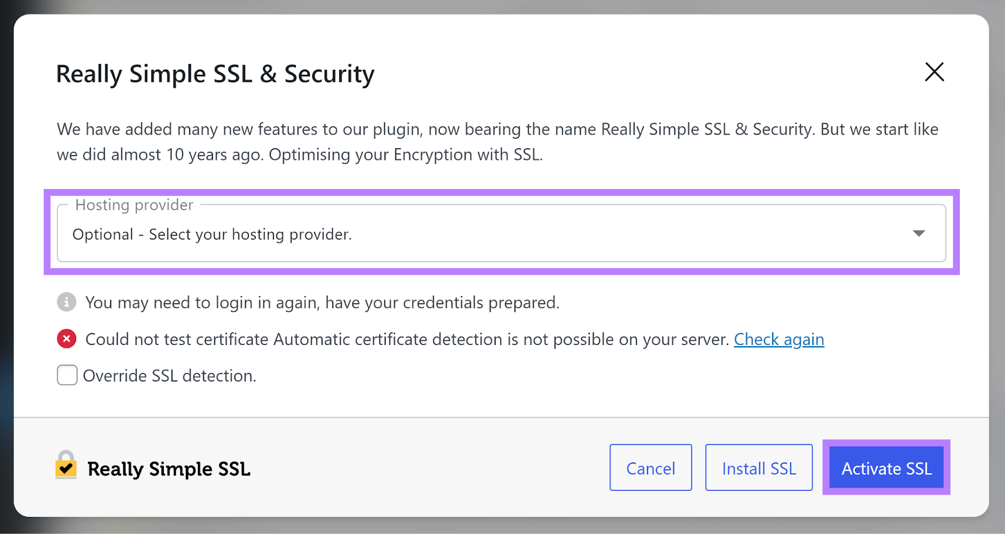Retest the certificate via Check again
Image resolution: width=1005 pixels, height=534 pixels.
[x=779, y=339]
